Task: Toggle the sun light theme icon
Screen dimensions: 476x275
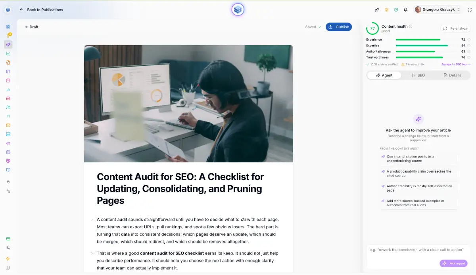Action: click(386, 9)
